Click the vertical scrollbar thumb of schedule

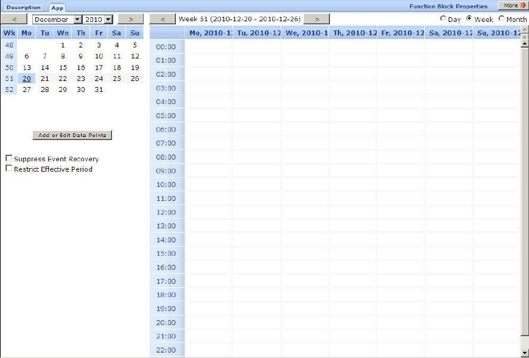click(525, 191)
